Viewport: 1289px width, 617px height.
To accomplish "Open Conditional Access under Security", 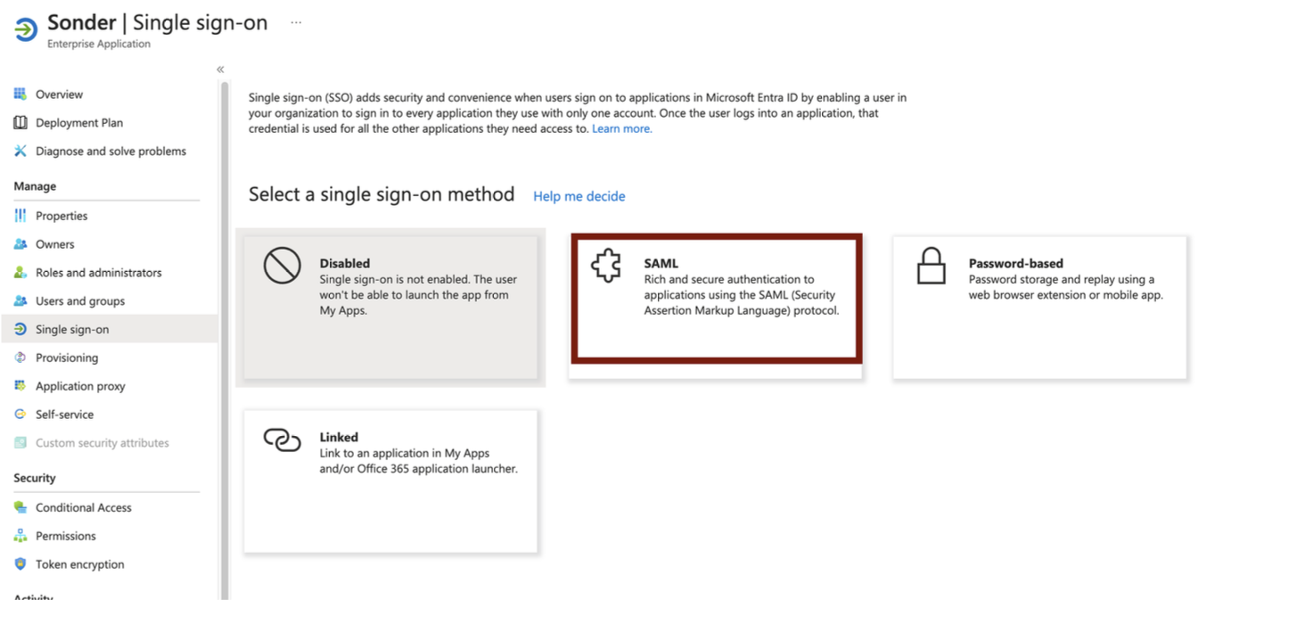I will point(83,507).
